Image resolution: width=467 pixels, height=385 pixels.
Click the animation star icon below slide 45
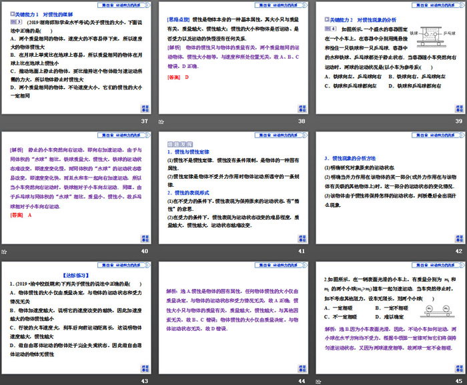[x=318, y=380]
